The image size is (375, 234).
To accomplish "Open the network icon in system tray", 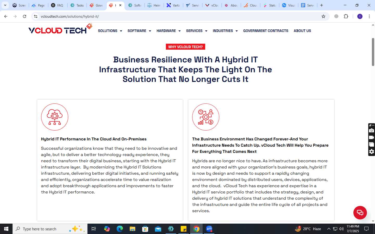I will [x=335, y=229].
